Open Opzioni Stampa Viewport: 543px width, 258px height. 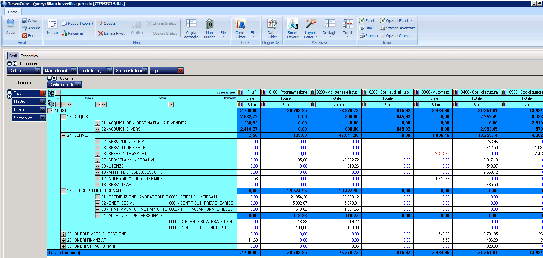[396, 36]
